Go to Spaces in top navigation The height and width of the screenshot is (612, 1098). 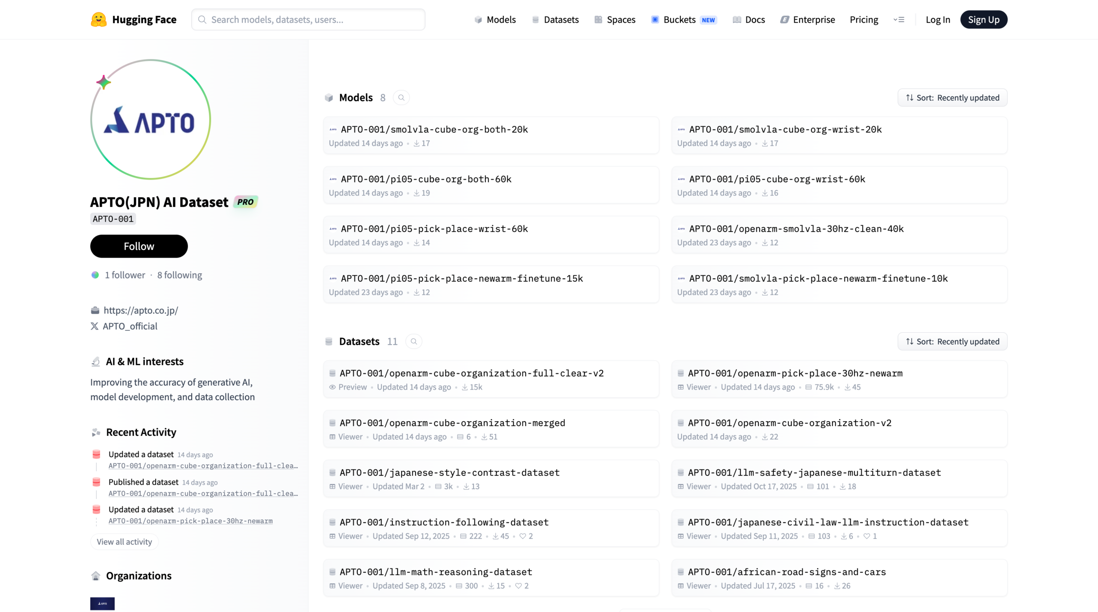[x=615, y=20]
